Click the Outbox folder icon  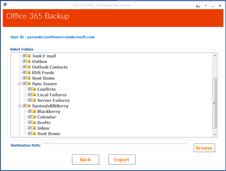pos(28,61)
